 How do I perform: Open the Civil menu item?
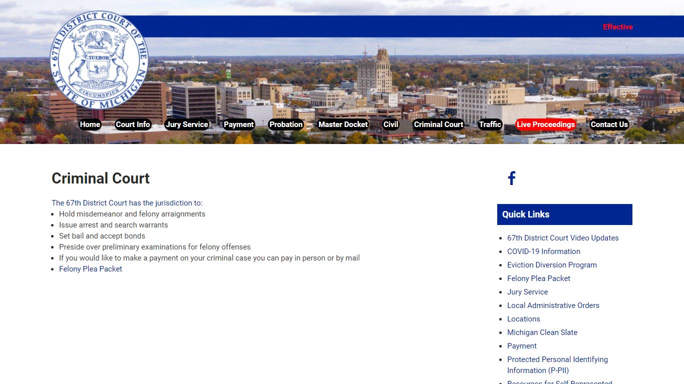click(391, 124)
